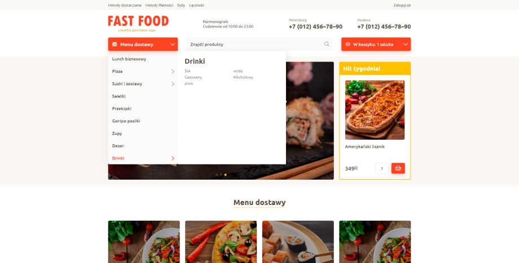Open the W koszyku cart dropdown arrow
The height and width of the screenshot is (263, 519).
pyautogui.click(x=406, y=44)
